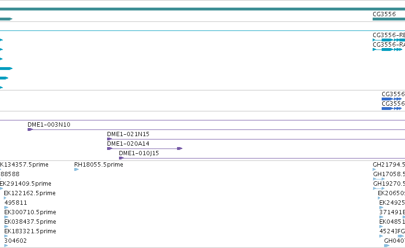Click the arrow glyph under EK24925
The image size is (405, 248).
(x=381, y=208)
